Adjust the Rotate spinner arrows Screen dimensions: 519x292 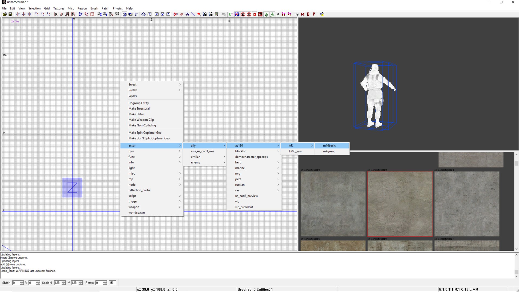coord(105,283)
